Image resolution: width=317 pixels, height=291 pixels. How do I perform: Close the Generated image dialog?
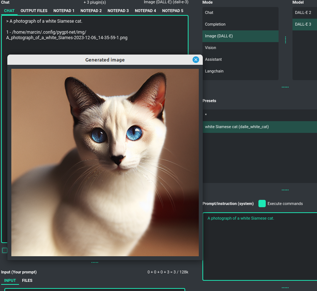coord(196,60)
